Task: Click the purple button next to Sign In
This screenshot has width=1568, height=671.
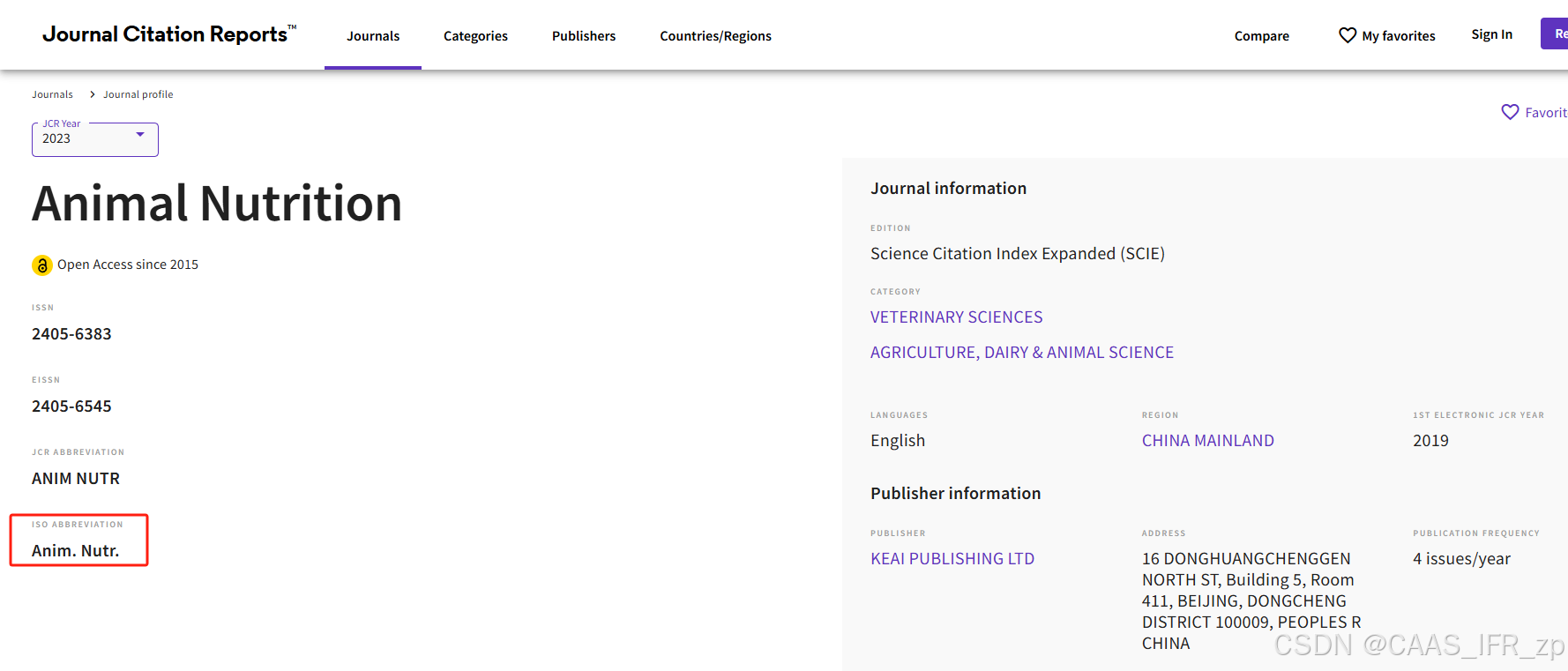Action: click(1554, 34)
